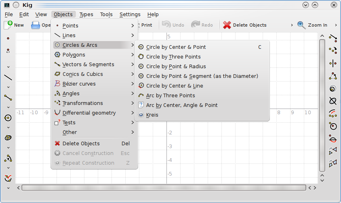Select the Conic tool in left toolbar
Viewport: 341px width, 203px height.
8,138
